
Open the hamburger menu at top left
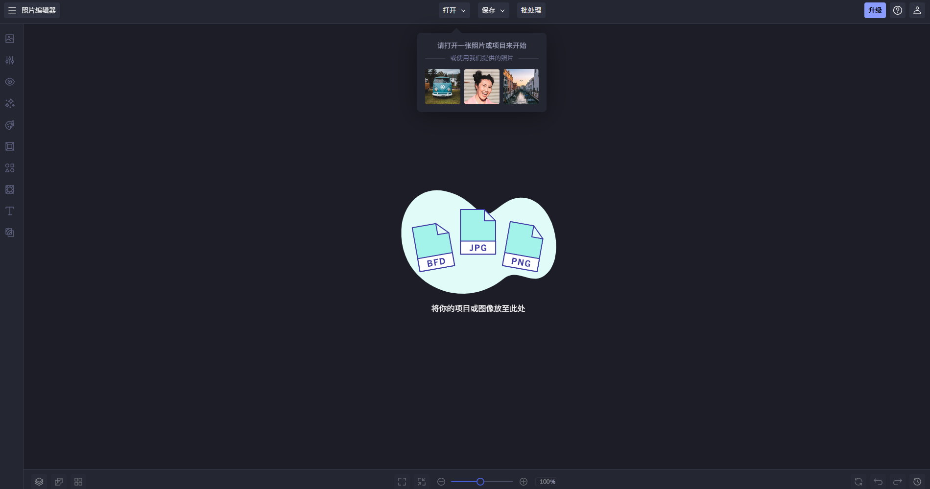pos(11,10)
